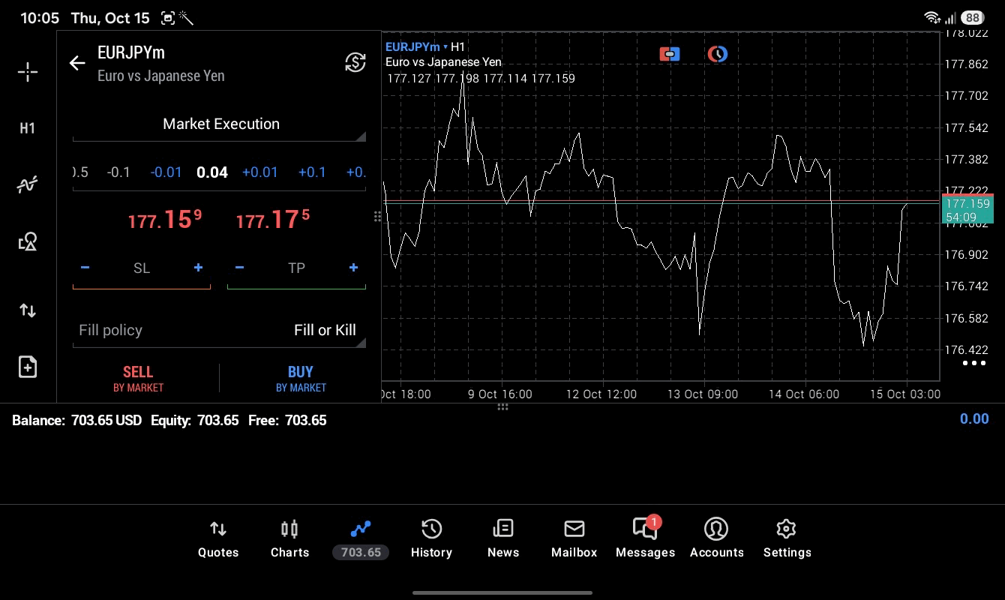This screenshot has width=1005, height=600.
Task: Buy EURJPYm by market
Action: point(301,378)
